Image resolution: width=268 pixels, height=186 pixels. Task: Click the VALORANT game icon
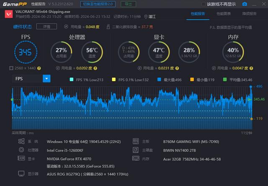click(x=9, y=14)
